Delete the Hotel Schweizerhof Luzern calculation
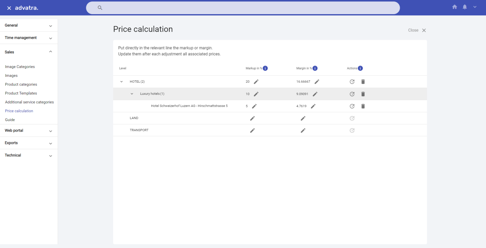The width and height of the screenshot is (486, 248). click(363, 106)
